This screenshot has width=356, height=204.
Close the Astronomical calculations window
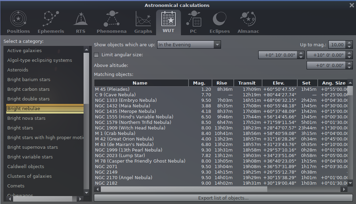tap(352, 5)
